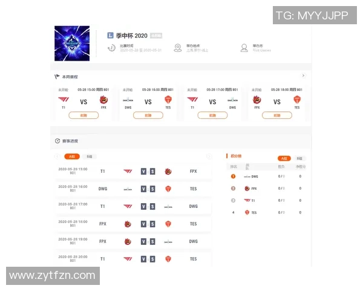Go to previous group with left arrow
Screen dimensions: 363x291
pyautogui.click(x=57, y=156)
